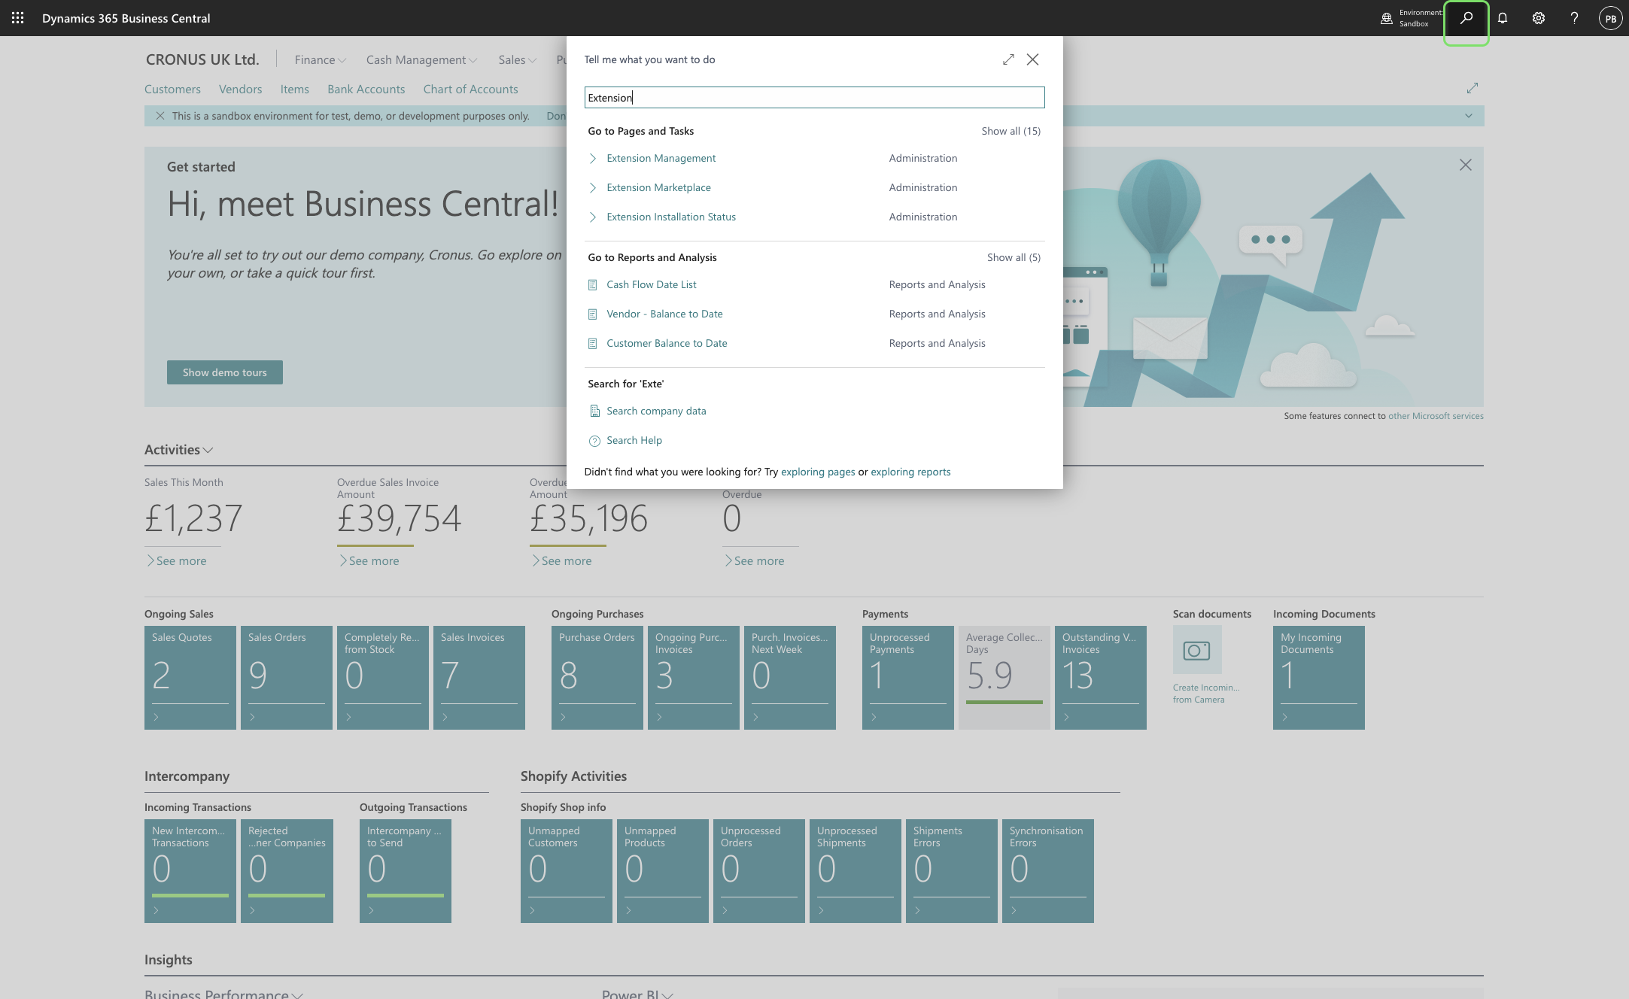The image size is (1629, 999).
Task: Open the settings gear icon
Action: [x=1539, y=18]
